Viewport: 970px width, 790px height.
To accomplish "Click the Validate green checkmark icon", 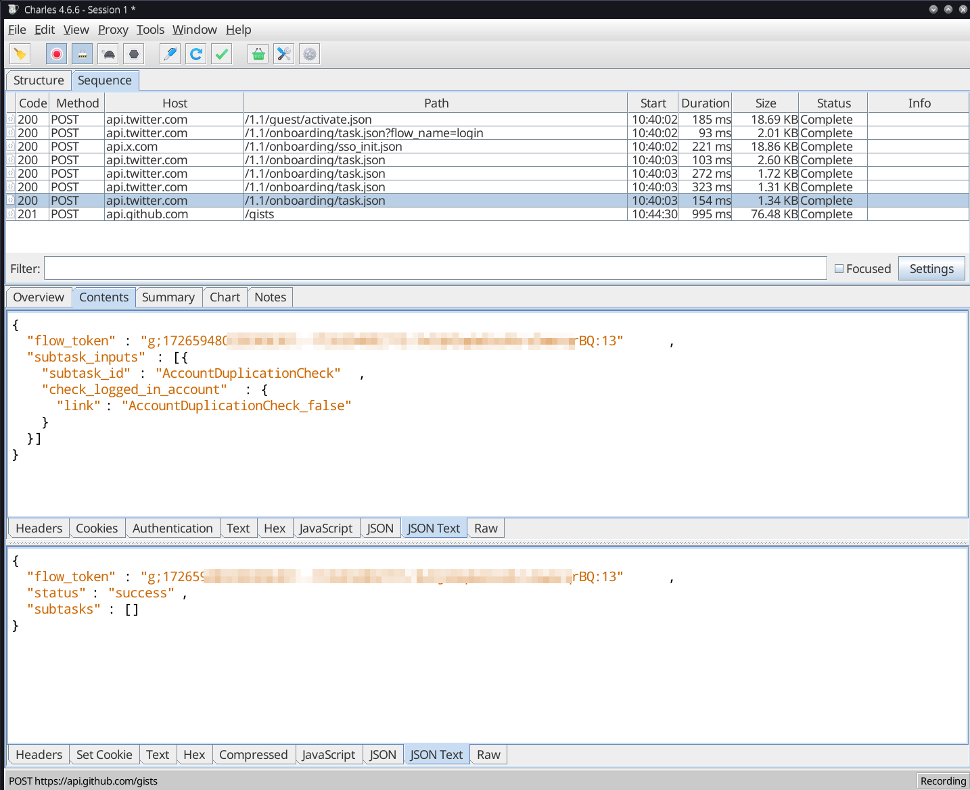I will 222,54.
